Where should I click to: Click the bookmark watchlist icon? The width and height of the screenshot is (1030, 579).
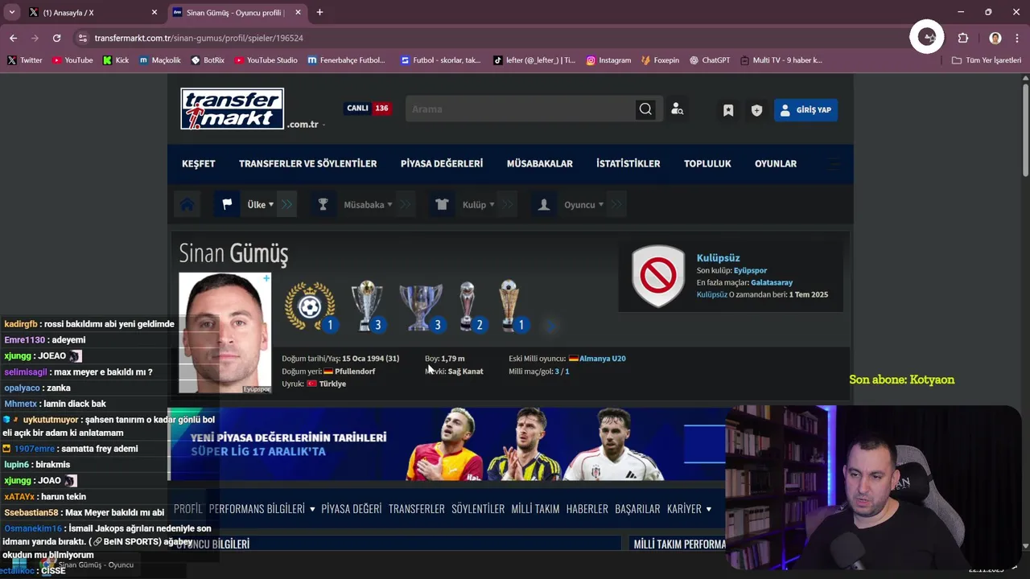coord(728,110)
